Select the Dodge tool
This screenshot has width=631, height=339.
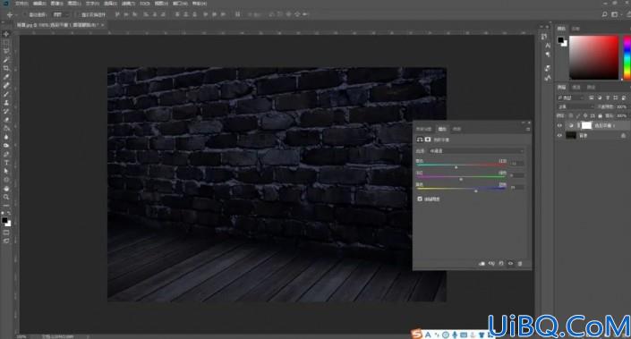pyautogui.click(x=6, y=146)
